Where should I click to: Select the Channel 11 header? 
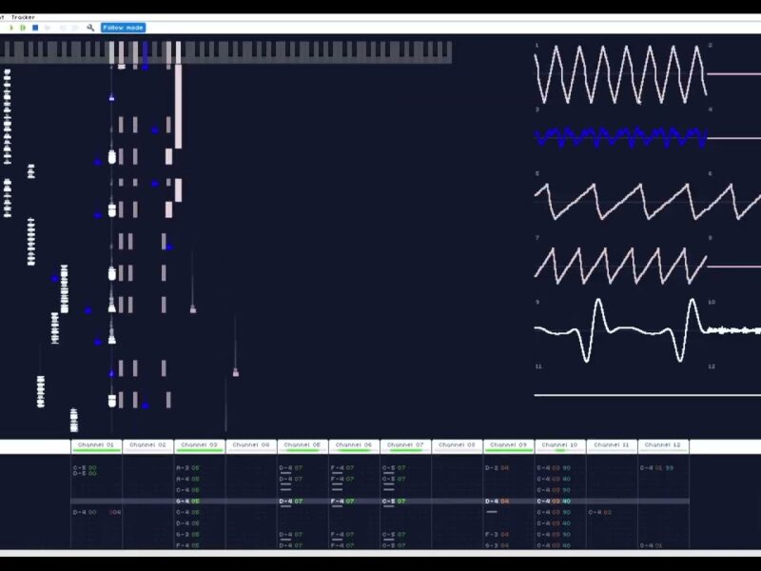coord(612,446)
